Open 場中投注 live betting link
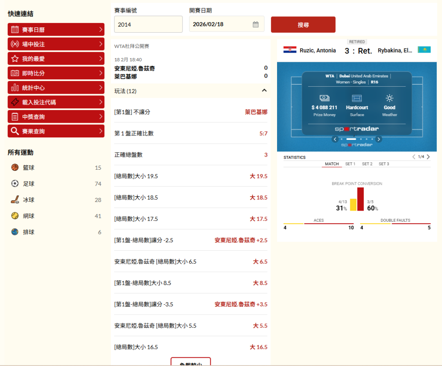Viewport: 442px width, 366px height. (x=56, y=44)
